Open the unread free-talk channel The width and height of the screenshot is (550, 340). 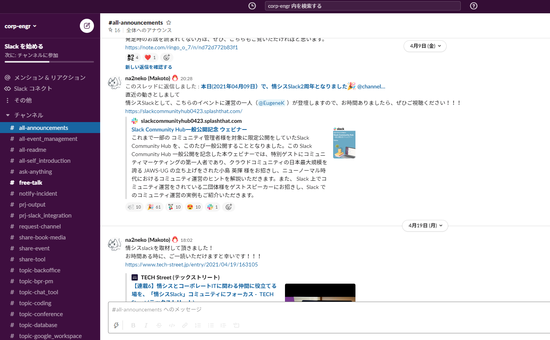tap(50, 182)
